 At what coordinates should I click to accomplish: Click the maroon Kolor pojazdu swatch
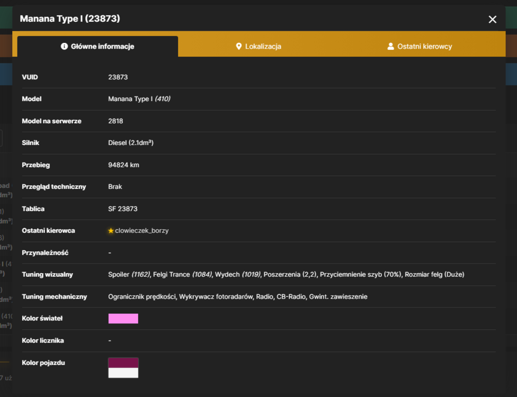[x=123, y=363]
